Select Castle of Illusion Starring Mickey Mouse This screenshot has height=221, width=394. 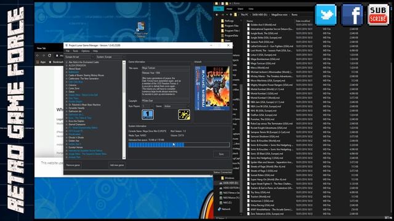tap(86, 75)
